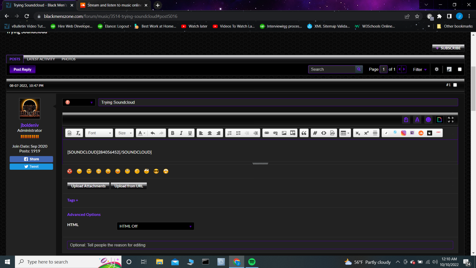Check the post #1 selection checkbox
Viewport: 476px width, 268px height.
(455, 85)
